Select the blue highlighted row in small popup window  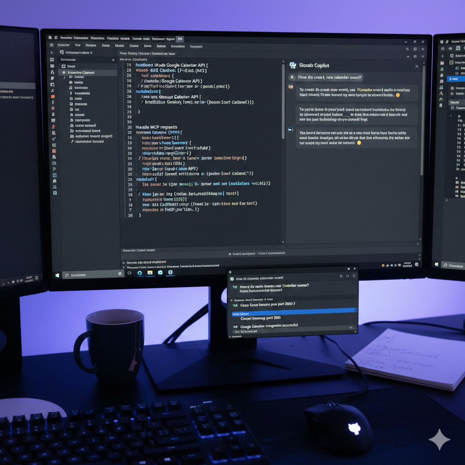pos(293,313)
